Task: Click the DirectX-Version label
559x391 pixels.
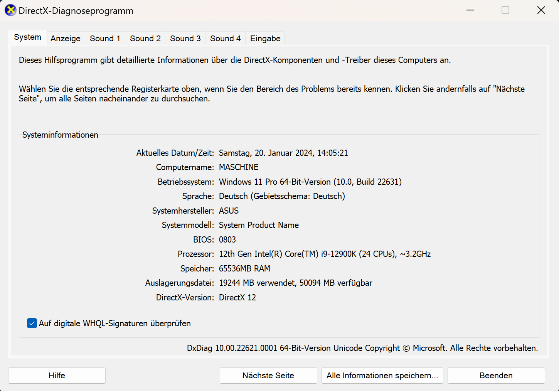Action: click(x=185, y=298)
